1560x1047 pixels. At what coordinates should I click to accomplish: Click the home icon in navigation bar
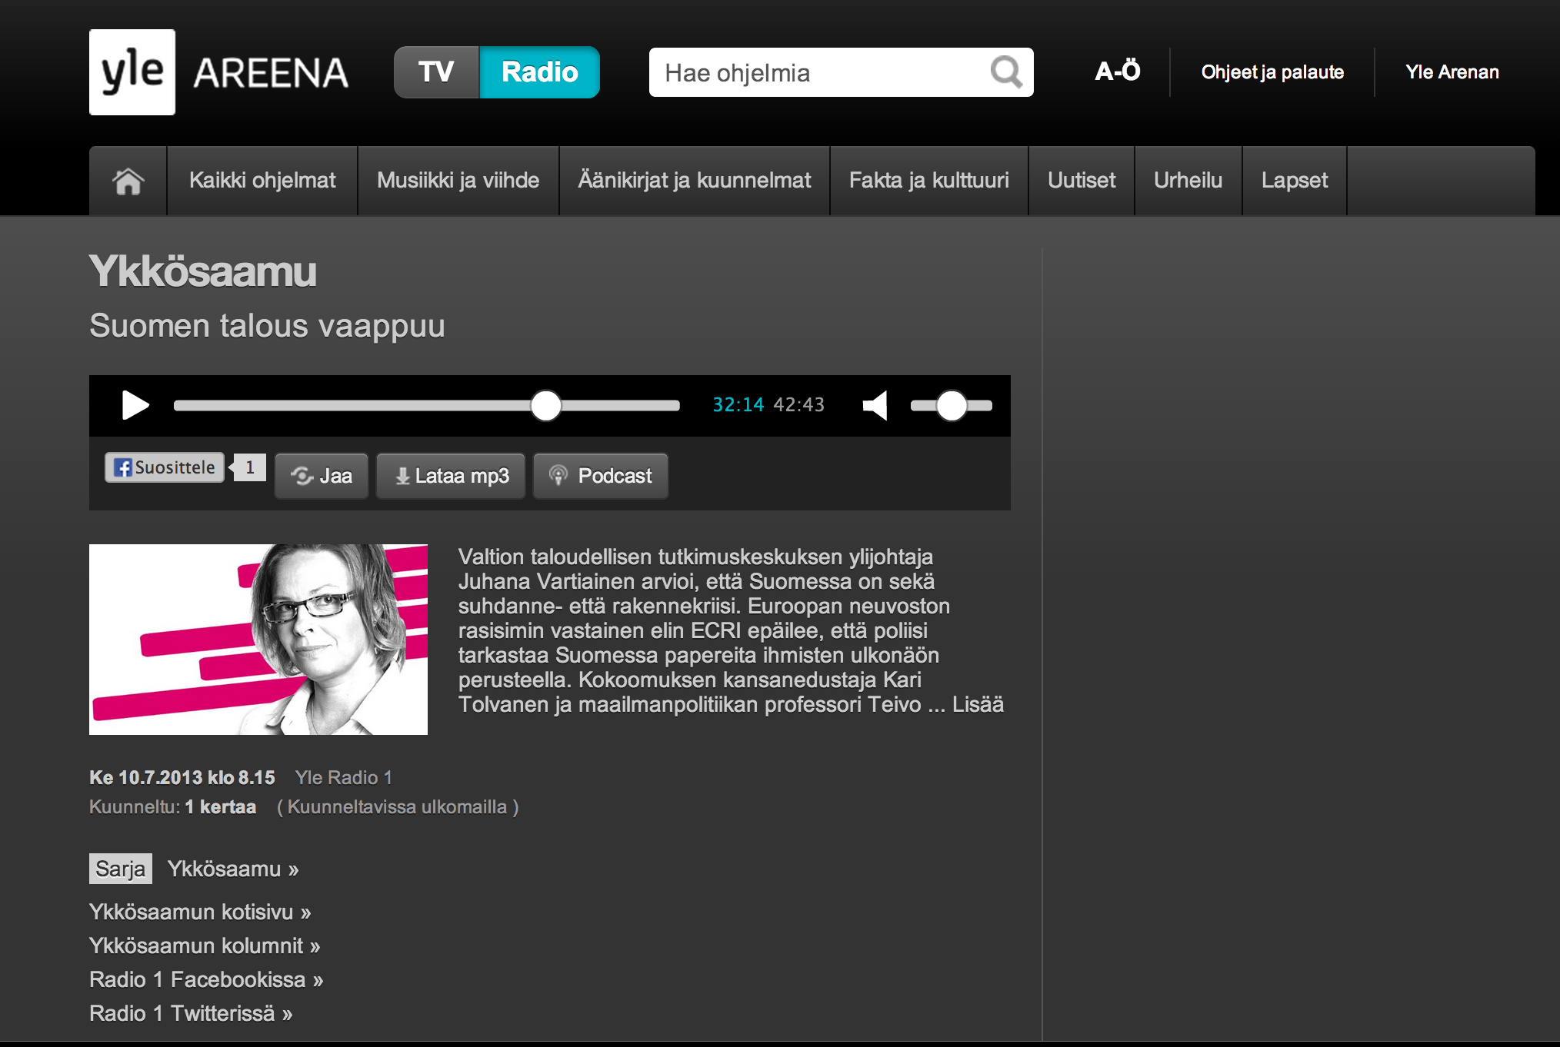[x=128, y=181]
